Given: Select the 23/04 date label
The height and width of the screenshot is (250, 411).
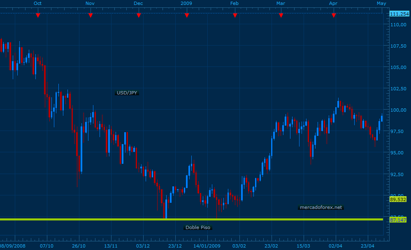Looking at the screenshot, I should (367, 246).
